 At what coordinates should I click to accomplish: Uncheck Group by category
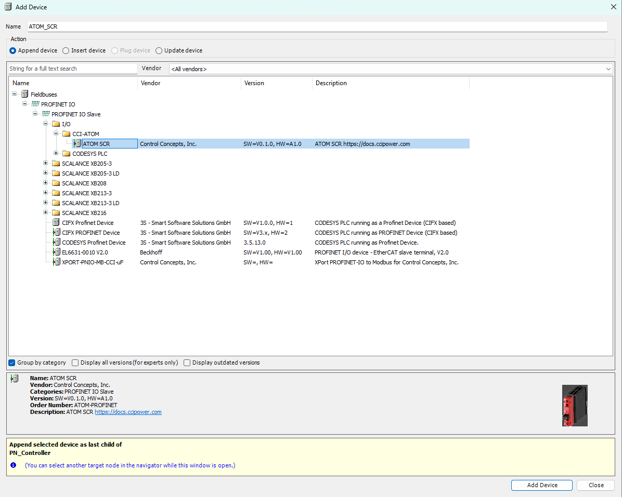[11, 362]
